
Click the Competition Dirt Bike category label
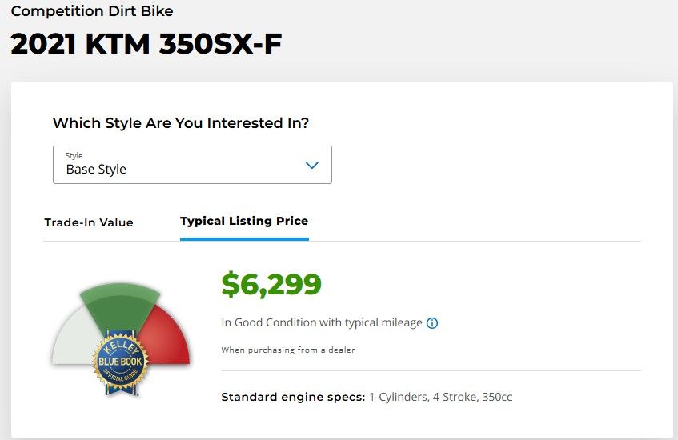(92, 11)
